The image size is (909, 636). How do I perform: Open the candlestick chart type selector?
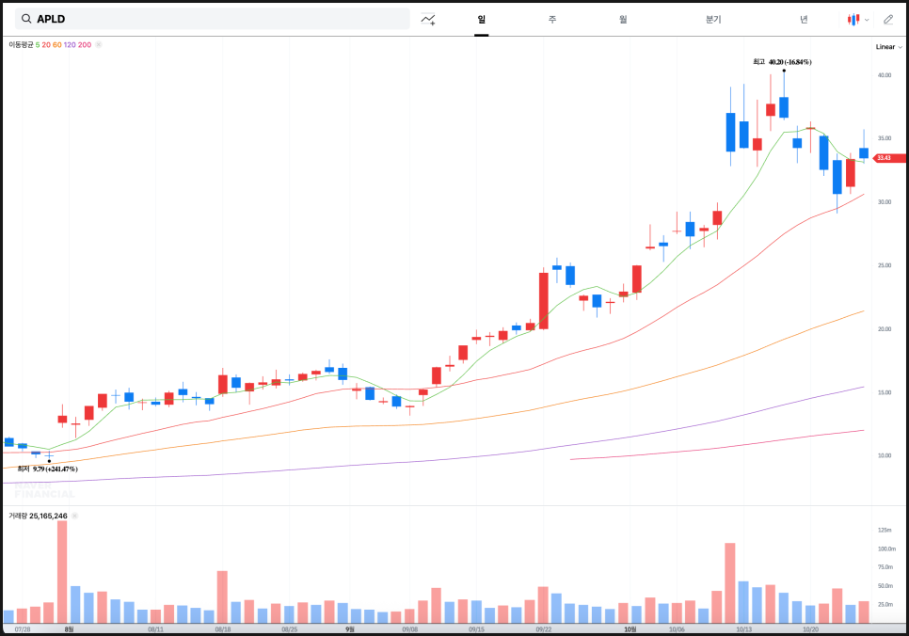(x=857, y=19)
